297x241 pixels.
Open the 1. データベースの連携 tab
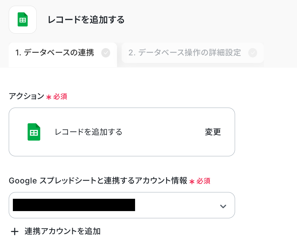(55, 53)
